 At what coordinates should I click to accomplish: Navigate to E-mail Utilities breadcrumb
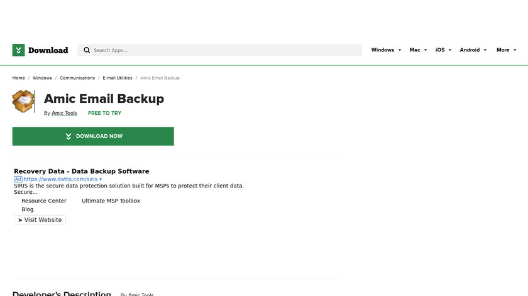118,78
